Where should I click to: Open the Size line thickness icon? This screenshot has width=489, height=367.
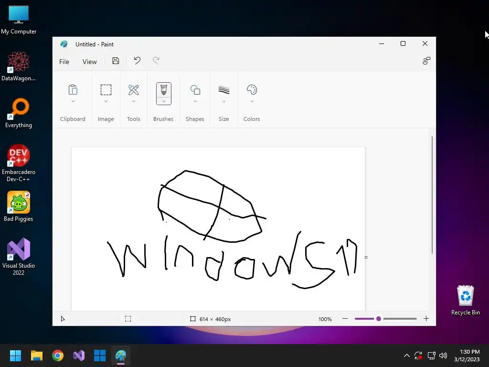(x=223, y=90)
